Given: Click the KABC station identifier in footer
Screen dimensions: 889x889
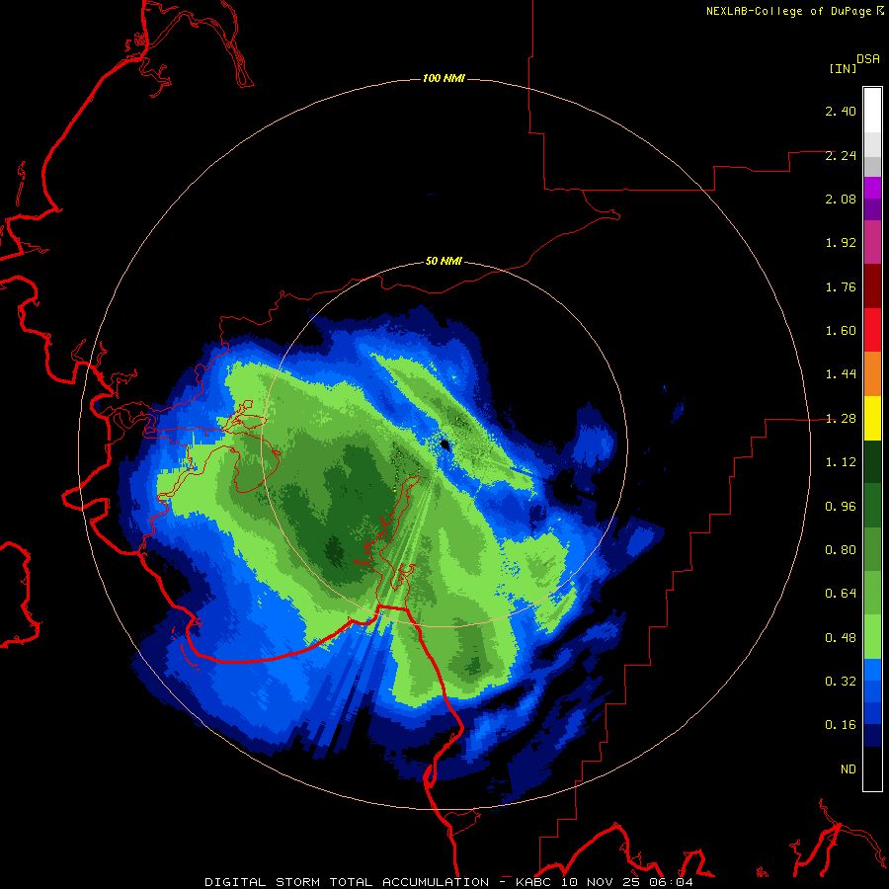Looking at the screenshot, I should click(x=535, y=882).
